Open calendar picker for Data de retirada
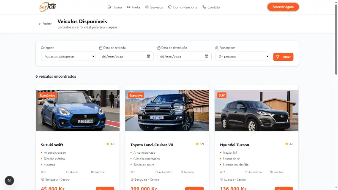 click(148, 56)
